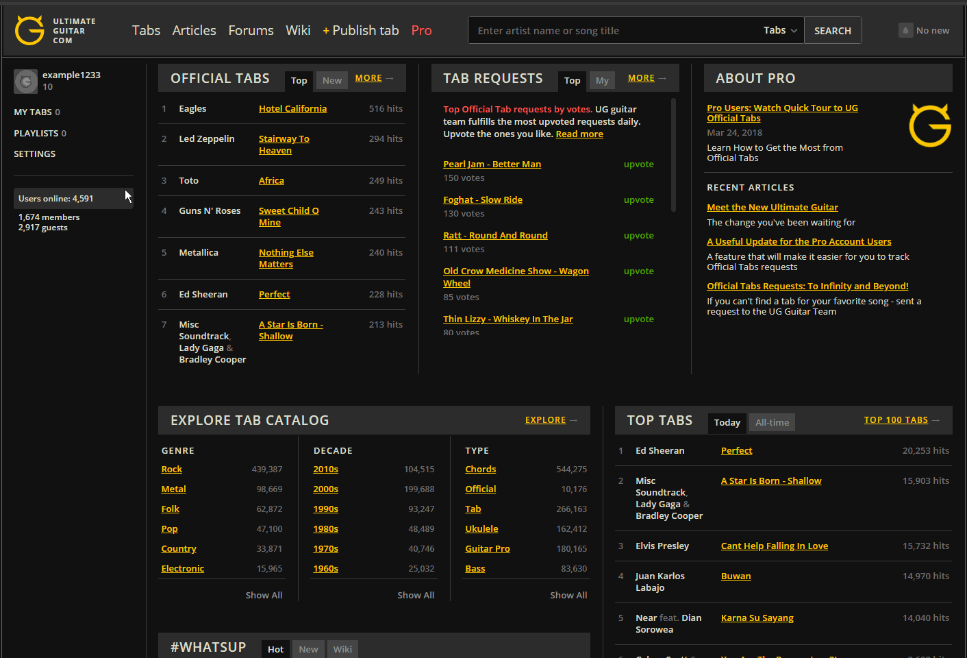Upvote the Pearl Jam - Better Man request
The image size is (967, 658).
(x=638, y=164)
